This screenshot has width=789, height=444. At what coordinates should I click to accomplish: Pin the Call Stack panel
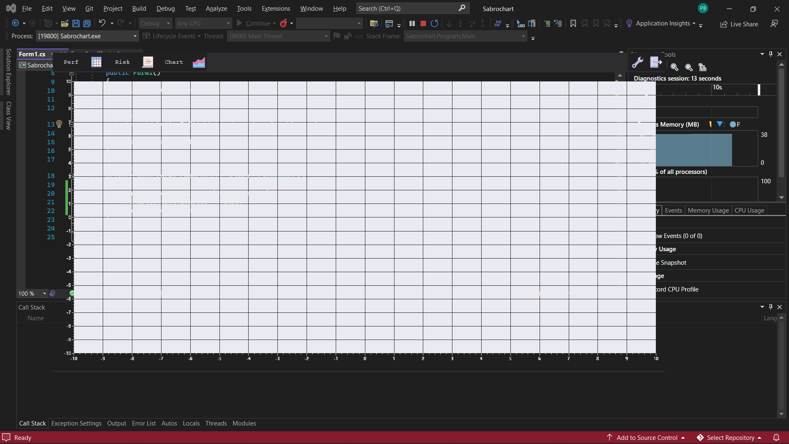tap(770, 307)
